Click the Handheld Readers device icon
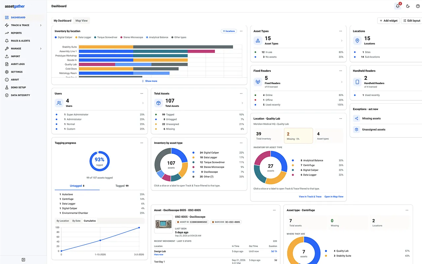Image resolution: width=422 pixels, height=264 pixels. (357, 82)
